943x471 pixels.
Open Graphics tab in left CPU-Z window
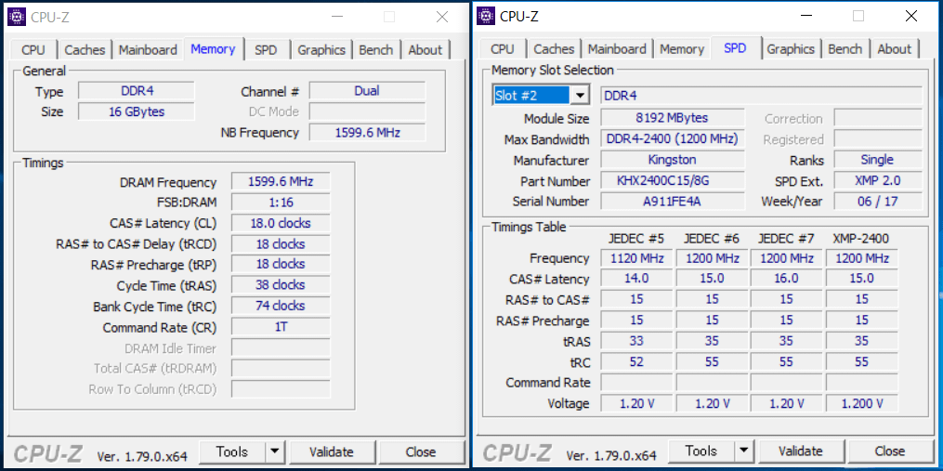321,50
